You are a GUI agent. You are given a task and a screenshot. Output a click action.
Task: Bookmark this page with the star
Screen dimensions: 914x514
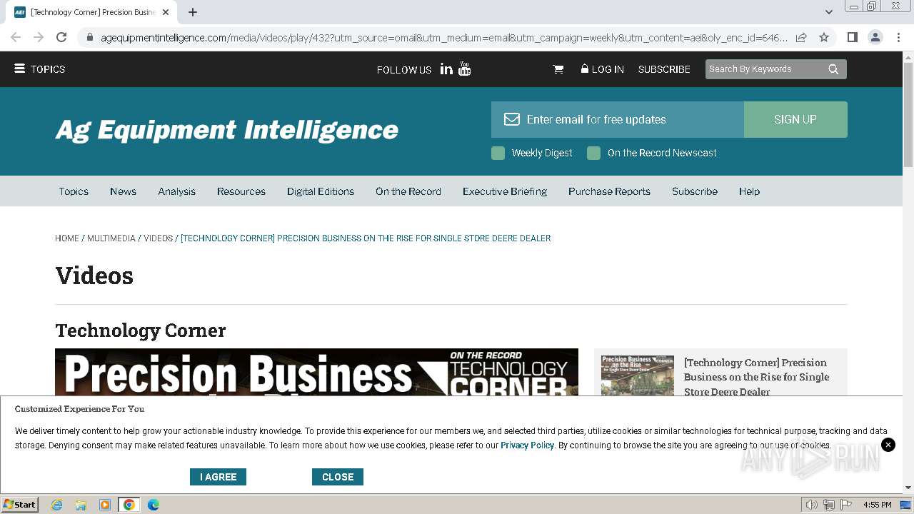point(824,37)
